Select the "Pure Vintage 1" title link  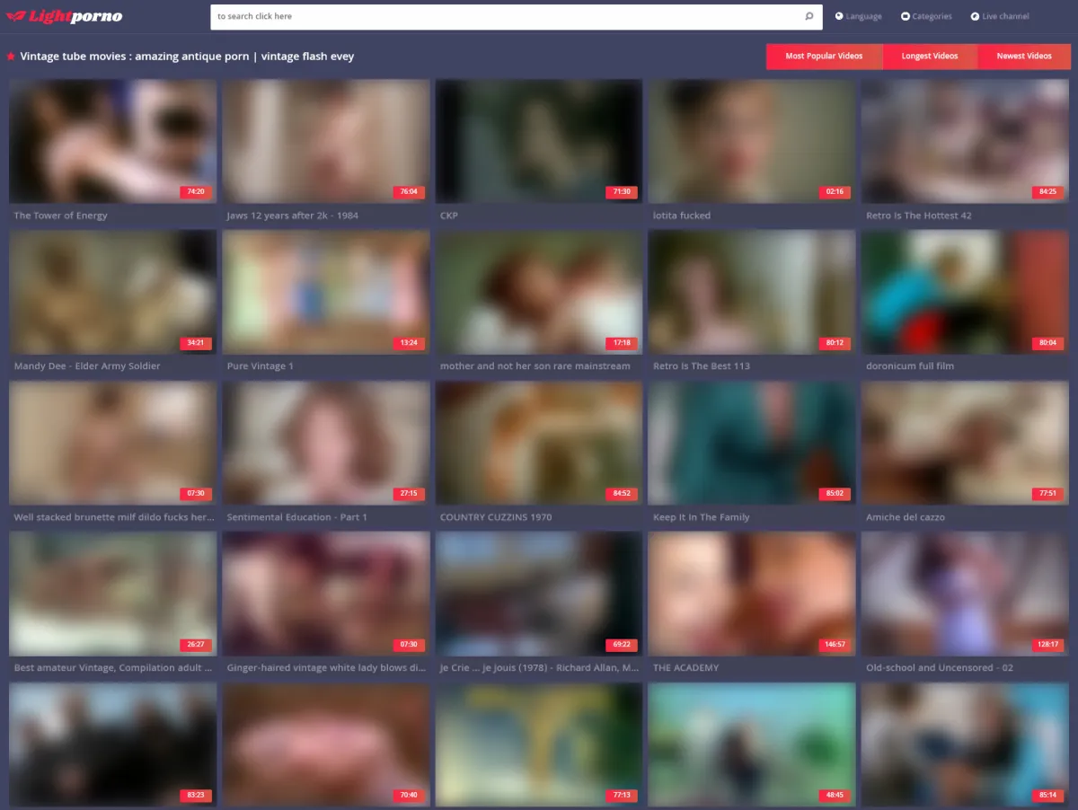260,366
